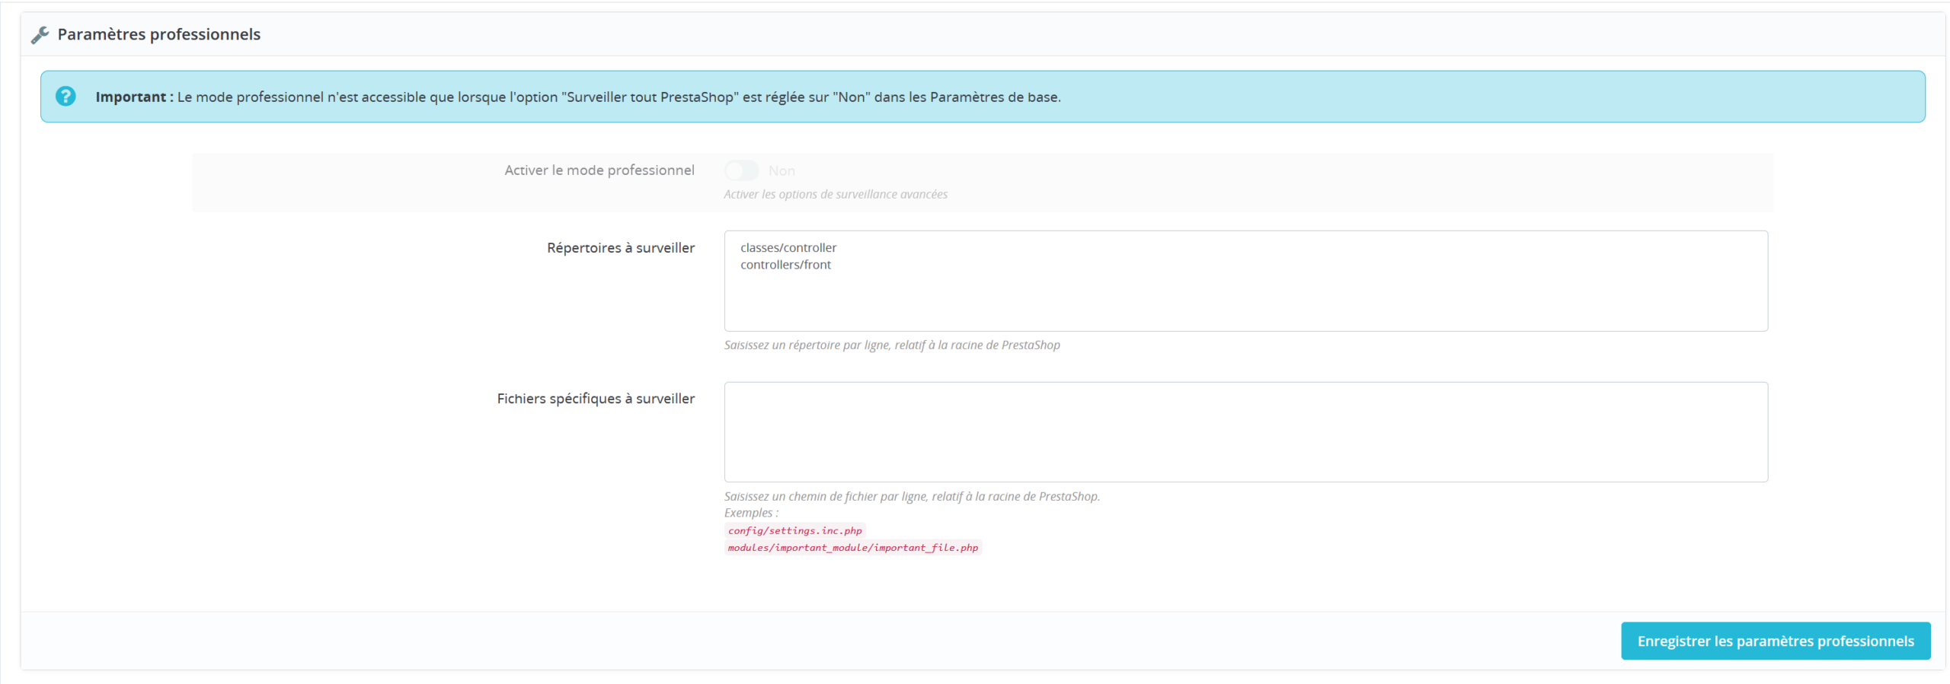
Task: Focus the Fichiers spécifiques à surveiller textarea
Action: pos(1245,431)
